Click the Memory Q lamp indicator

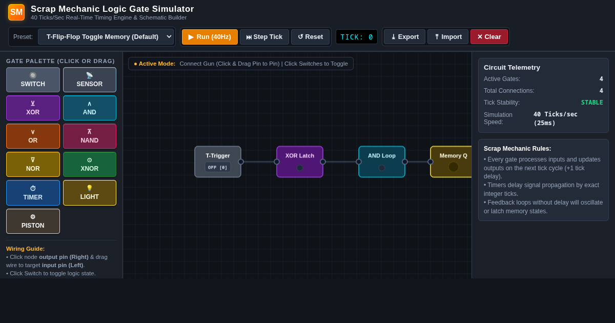[454, 167]
